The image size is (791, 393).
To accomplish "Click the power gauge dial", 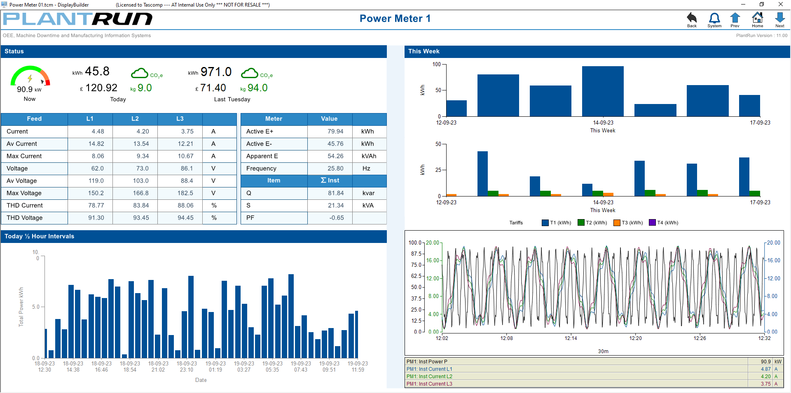I will click(30, 76).
